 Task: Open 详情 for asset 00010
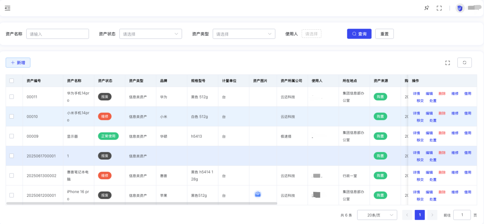point(416,114)
